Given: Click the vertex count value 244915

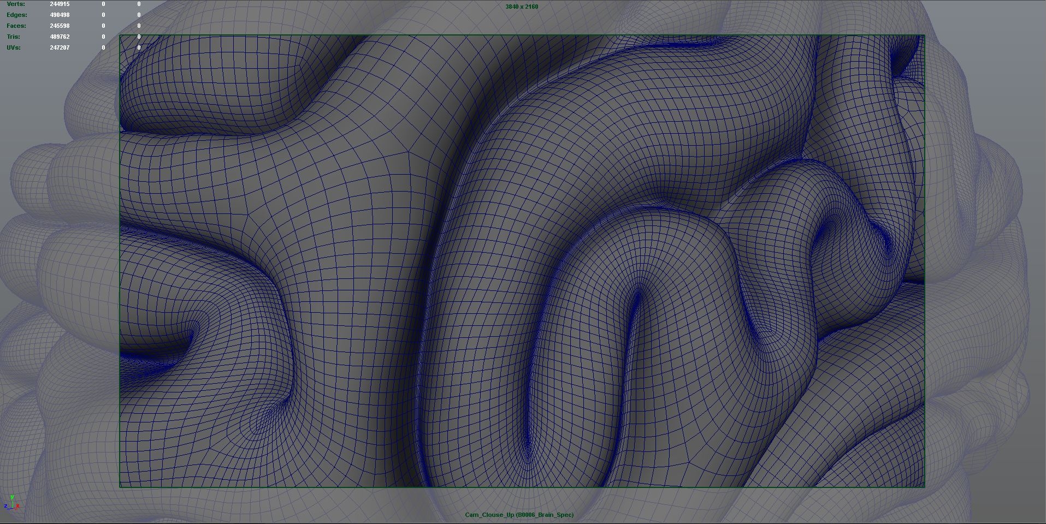Looking at the screenshot, I should [x=60, y=4].
